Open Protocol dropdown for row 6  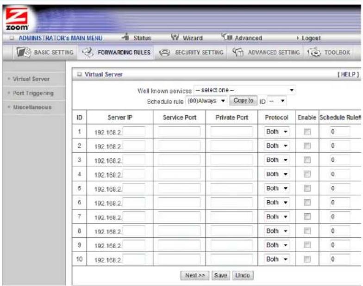[x=277, y=203]
